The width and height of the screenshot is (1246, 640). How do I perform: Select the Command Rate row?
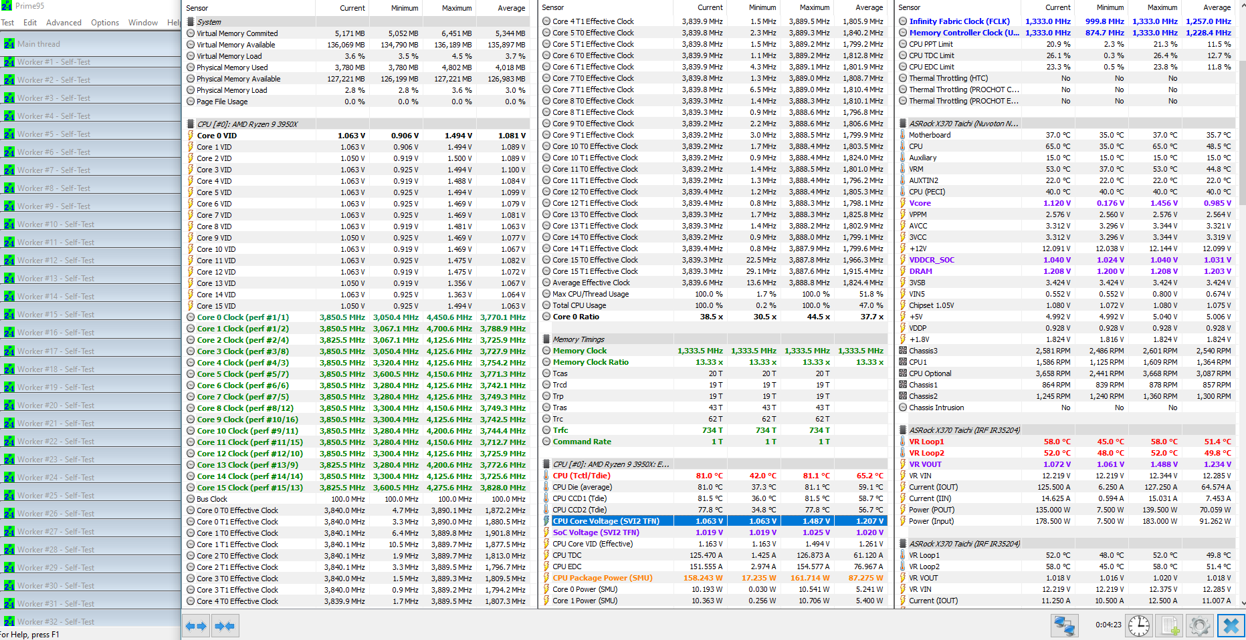pyautogui.click(x=714, y=442)
